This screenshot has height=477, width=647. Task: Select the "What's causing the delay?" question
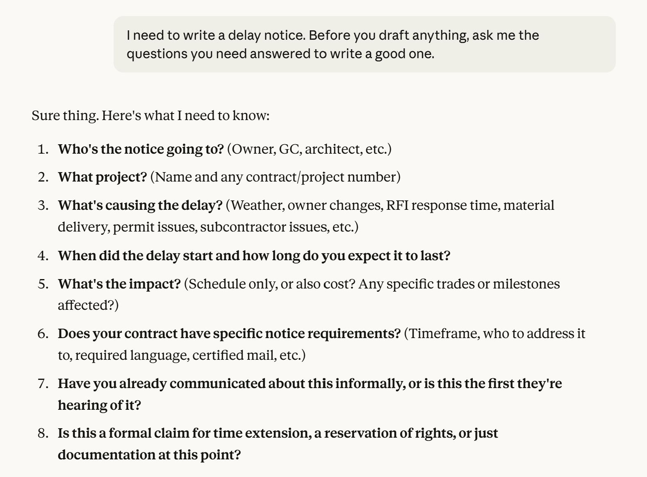(x=140, y=205)
